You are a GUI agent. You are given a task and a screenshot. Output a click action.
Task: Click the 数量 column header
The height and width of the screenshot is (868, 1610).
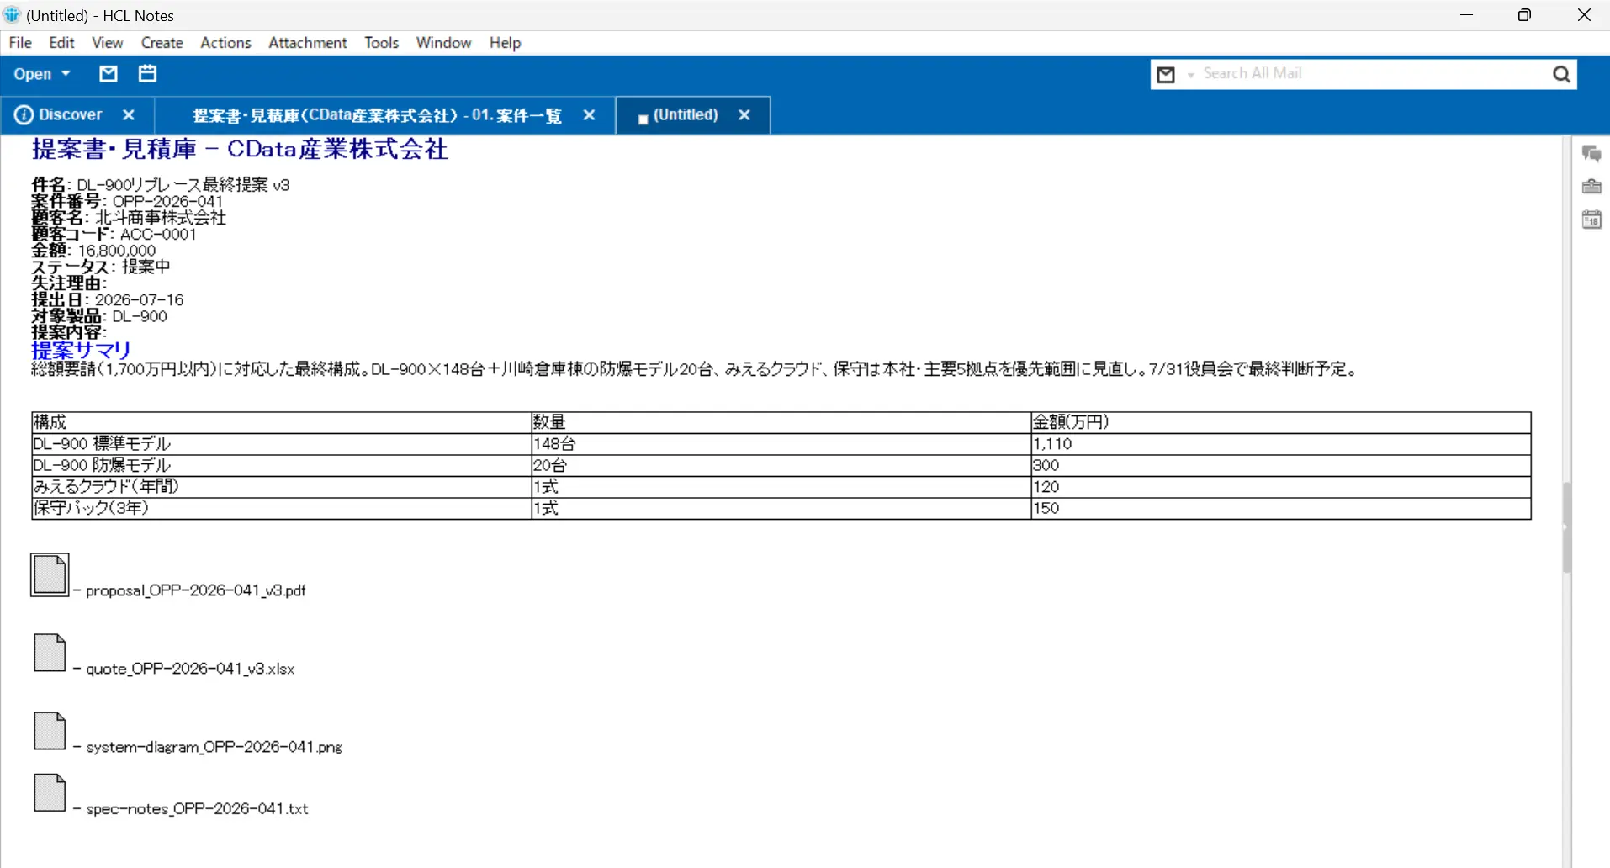[781, 422]
